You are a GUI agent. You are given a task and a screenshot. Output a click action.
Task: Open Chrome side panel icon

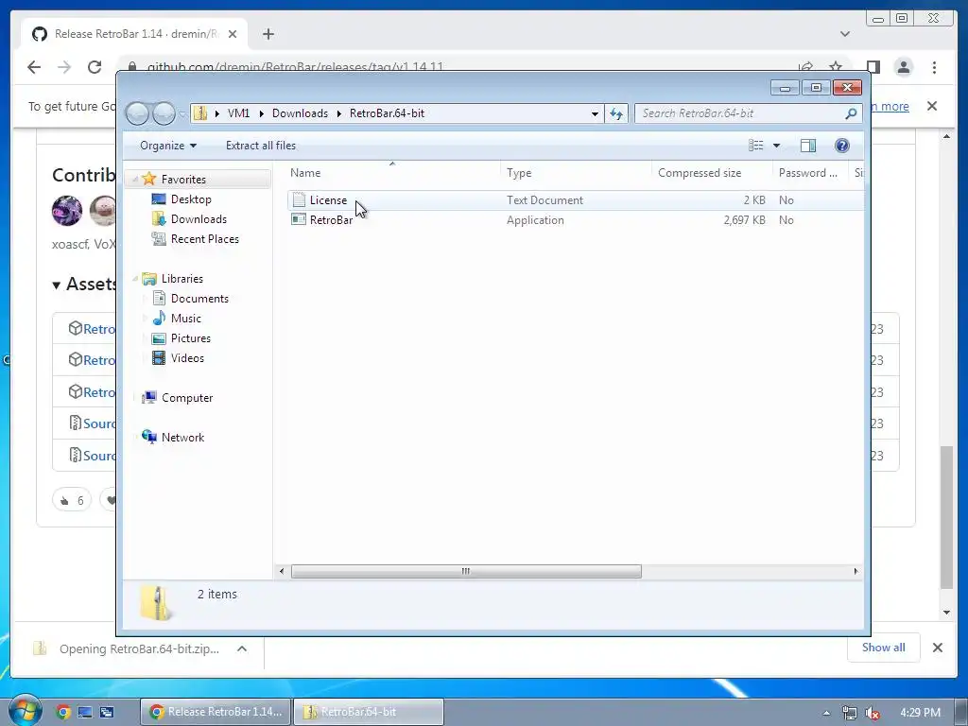[873, 67]
